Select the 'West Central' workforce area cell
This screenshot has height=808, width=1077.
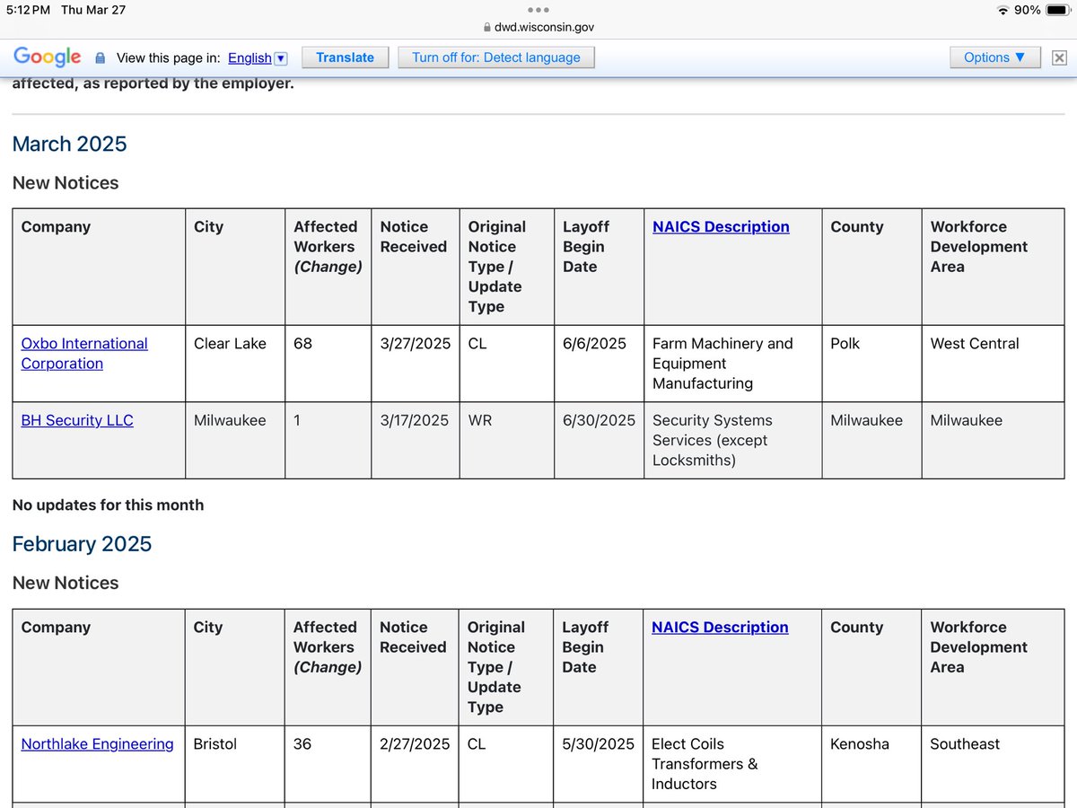(993, 363)
